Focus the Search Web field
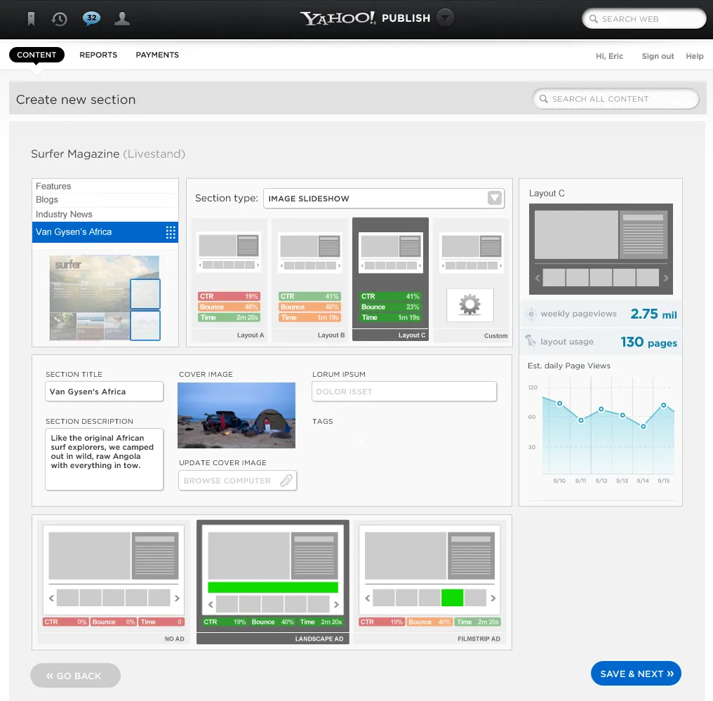Viewport: 713px width, 701px height. click(644, 19)
